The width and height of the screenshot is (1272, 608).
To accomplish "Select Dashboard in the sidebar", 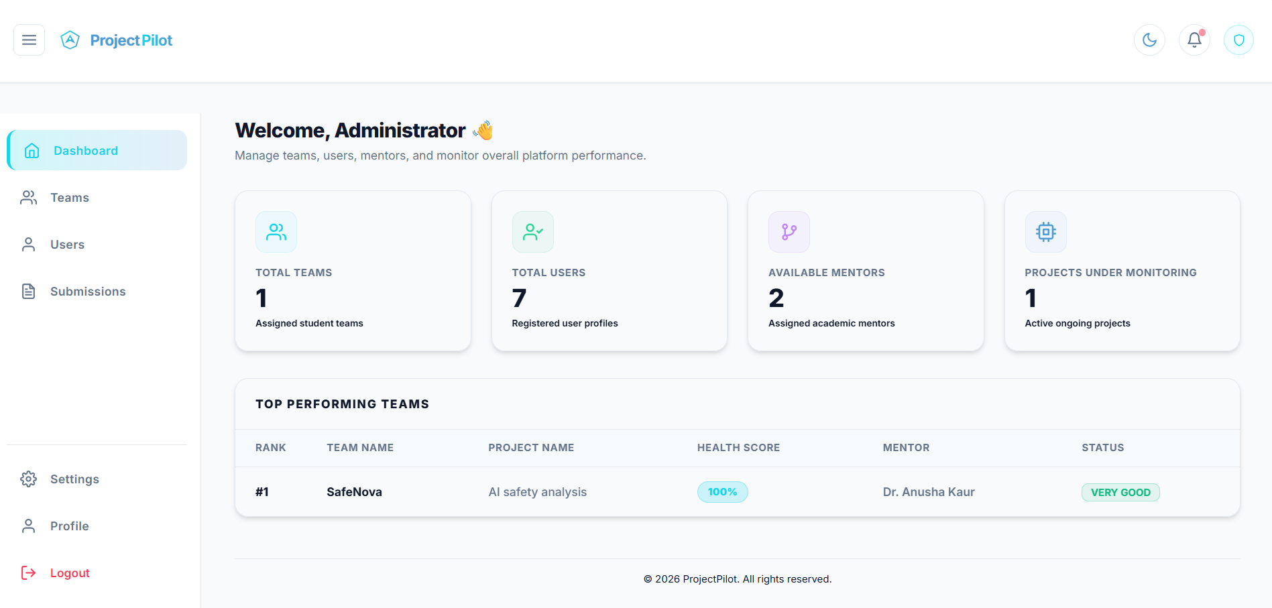I will tap(97, 150).
